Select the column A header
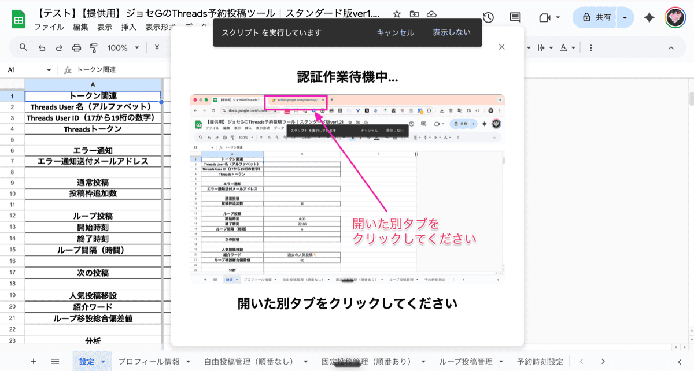694x371 pixels. pos(93,84)
